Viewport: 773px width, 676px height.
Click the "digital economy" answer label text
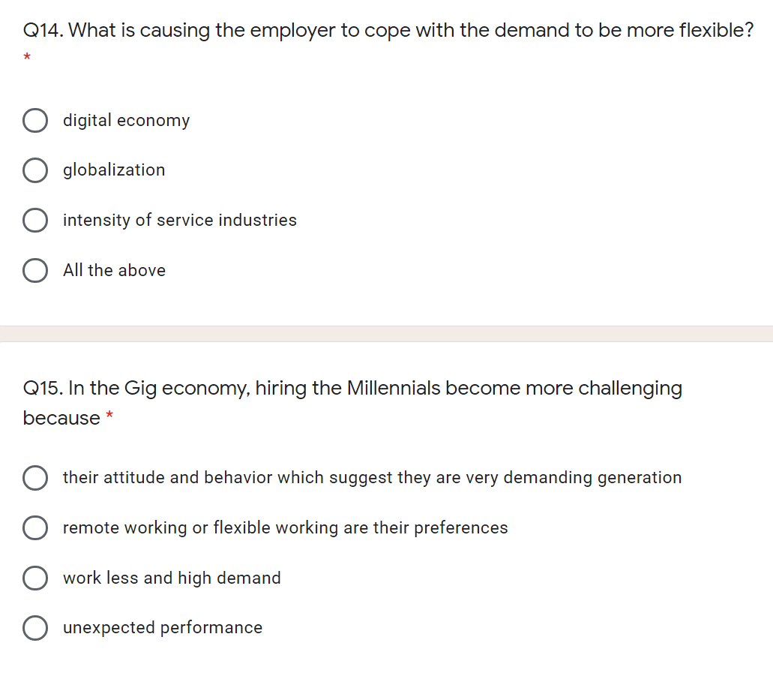tap(126, 120)
